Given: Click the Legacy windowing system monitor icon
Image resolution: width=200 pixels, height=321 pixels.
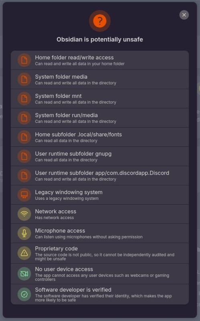Looking at the screenshot, I should point(24,195).
